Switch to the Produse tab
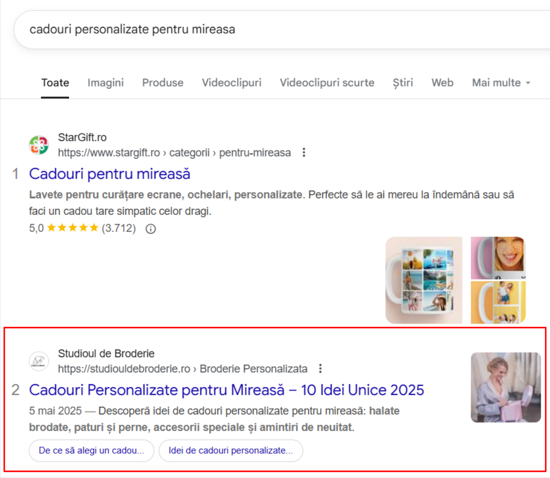This screenshot has width=550, height=478. (x=163, y=83)
